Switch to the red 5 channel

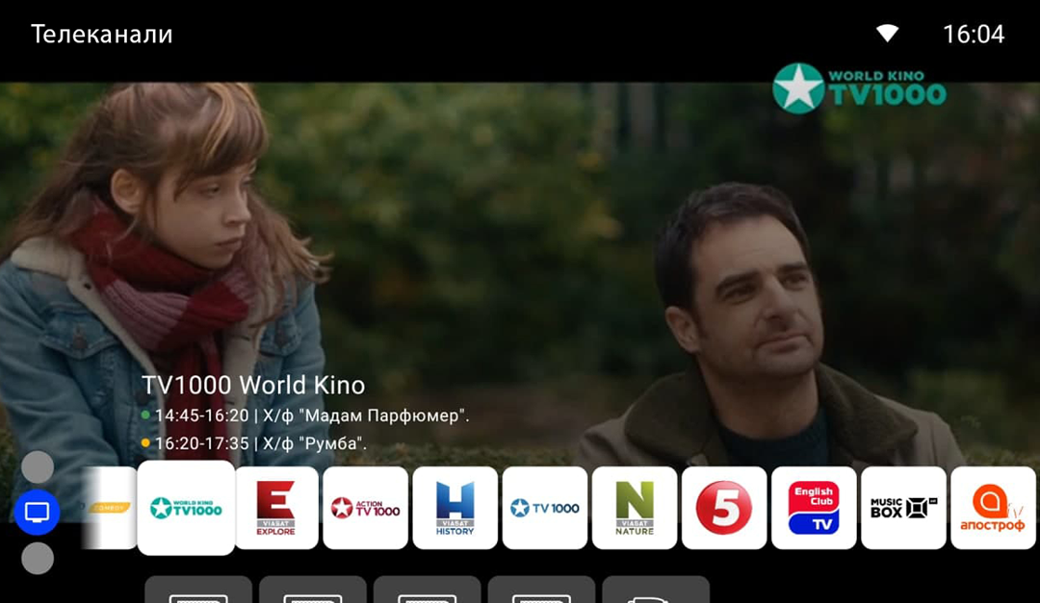(x=724, y=508)
